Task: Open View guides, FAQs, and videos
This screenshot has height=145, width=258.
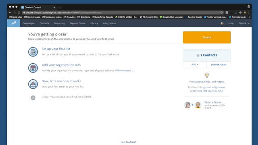Action: pyautogui.click(x=207, y=81)
